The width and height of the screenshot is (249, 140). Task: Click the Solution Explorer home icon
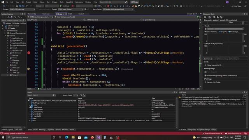click(9, 17)
